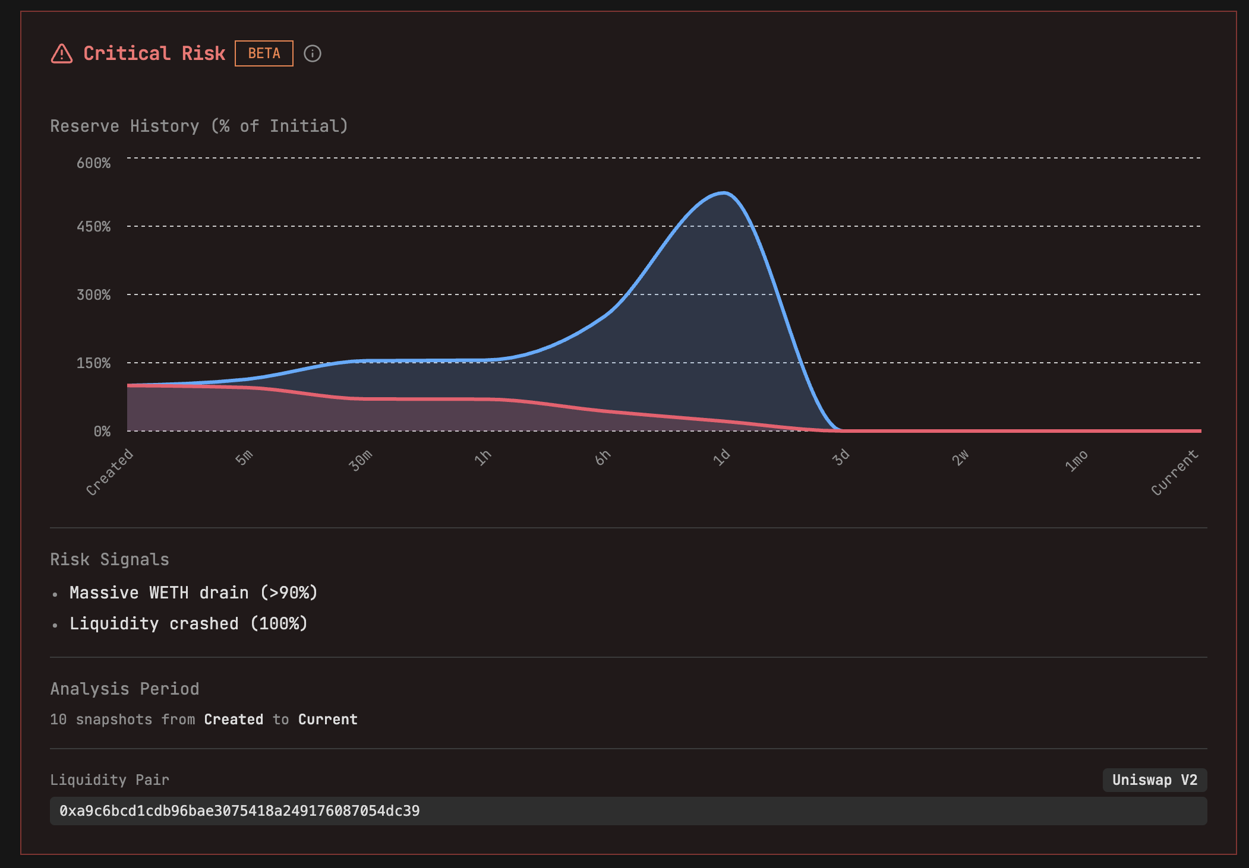Click the '600%' y-axis label
The width and height of the screenshot is (1249, 868).
[x=93, y=163]
